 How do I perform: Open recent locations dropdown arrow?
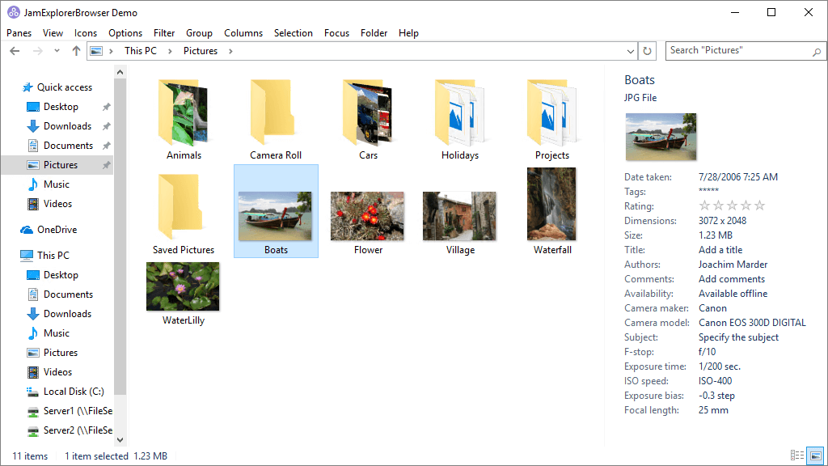tap(57, 51)
